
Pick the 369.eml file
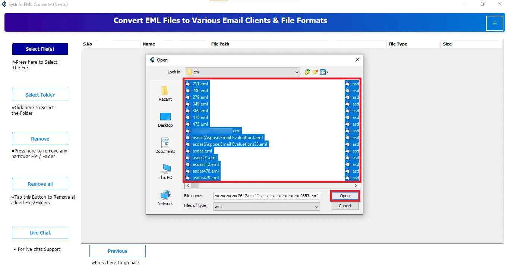[x=197, y=111]
